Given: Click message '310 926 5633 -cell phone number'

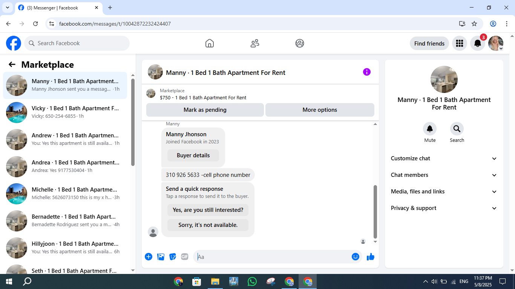Looking at the screenshot, I should coord(208,175).
